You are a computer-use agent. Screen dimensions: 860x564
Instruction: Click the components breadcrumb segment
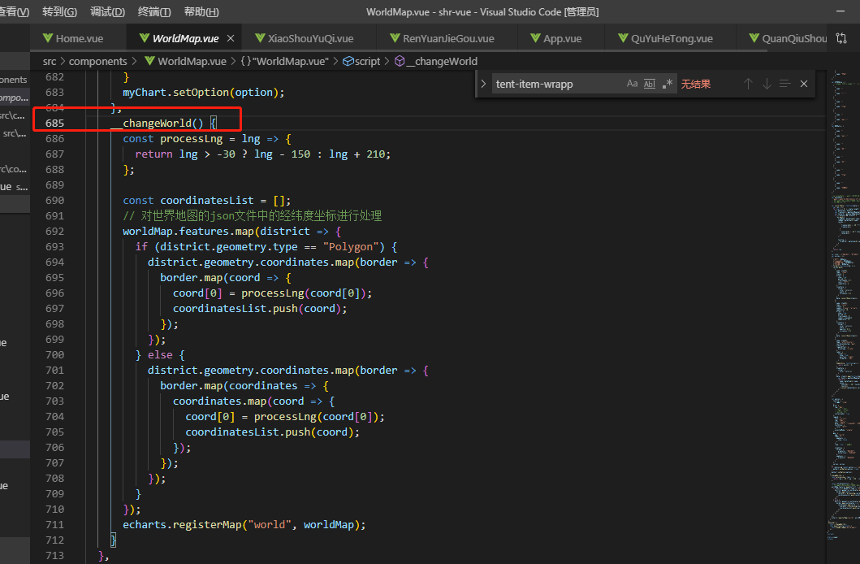click(x=97, y=61)
